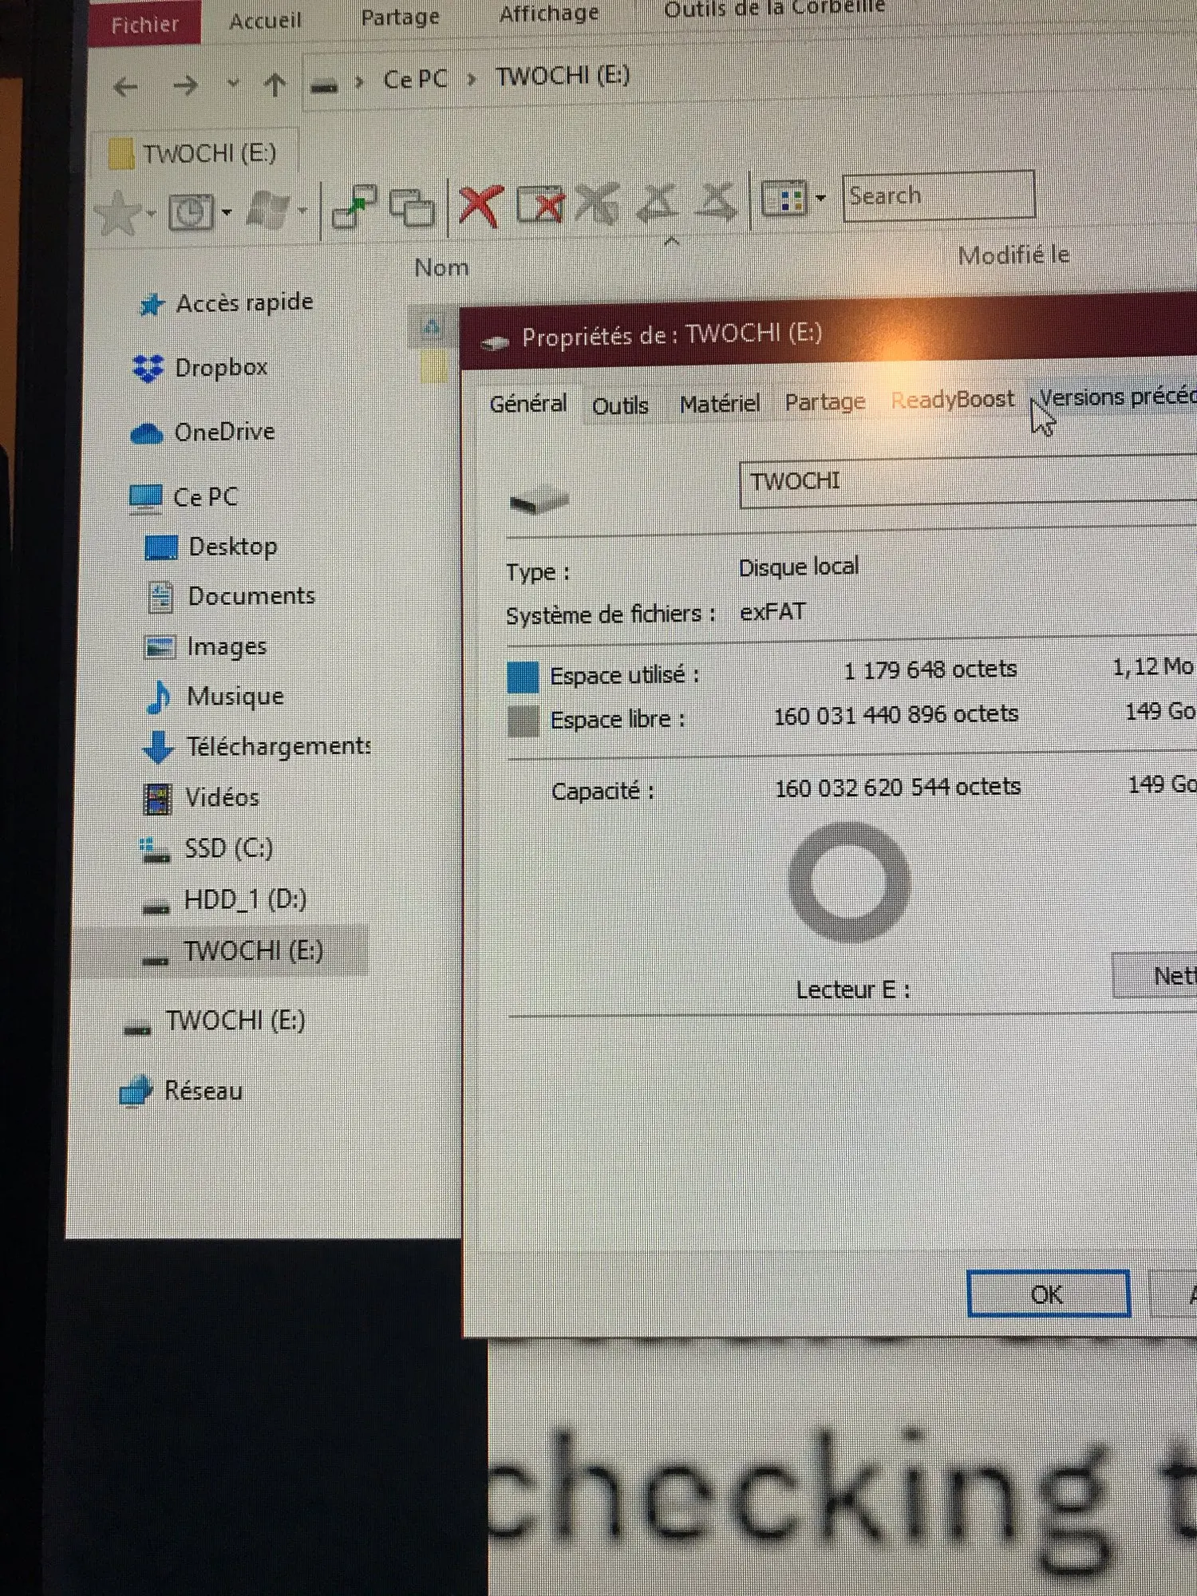
Task: Sort by the Nom column header
Action: (x=441, y=268)
